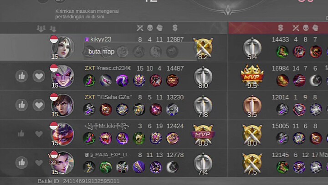Select the enemy MVP 9.5 medal
The height and width of the screenshot is (185, 328).
pyautogui.click(x=252, y=76)
